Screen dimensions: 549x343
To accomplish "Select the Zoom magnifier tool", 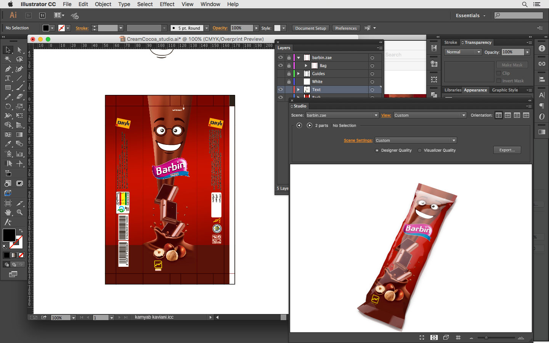I will (x=19, y=212).
